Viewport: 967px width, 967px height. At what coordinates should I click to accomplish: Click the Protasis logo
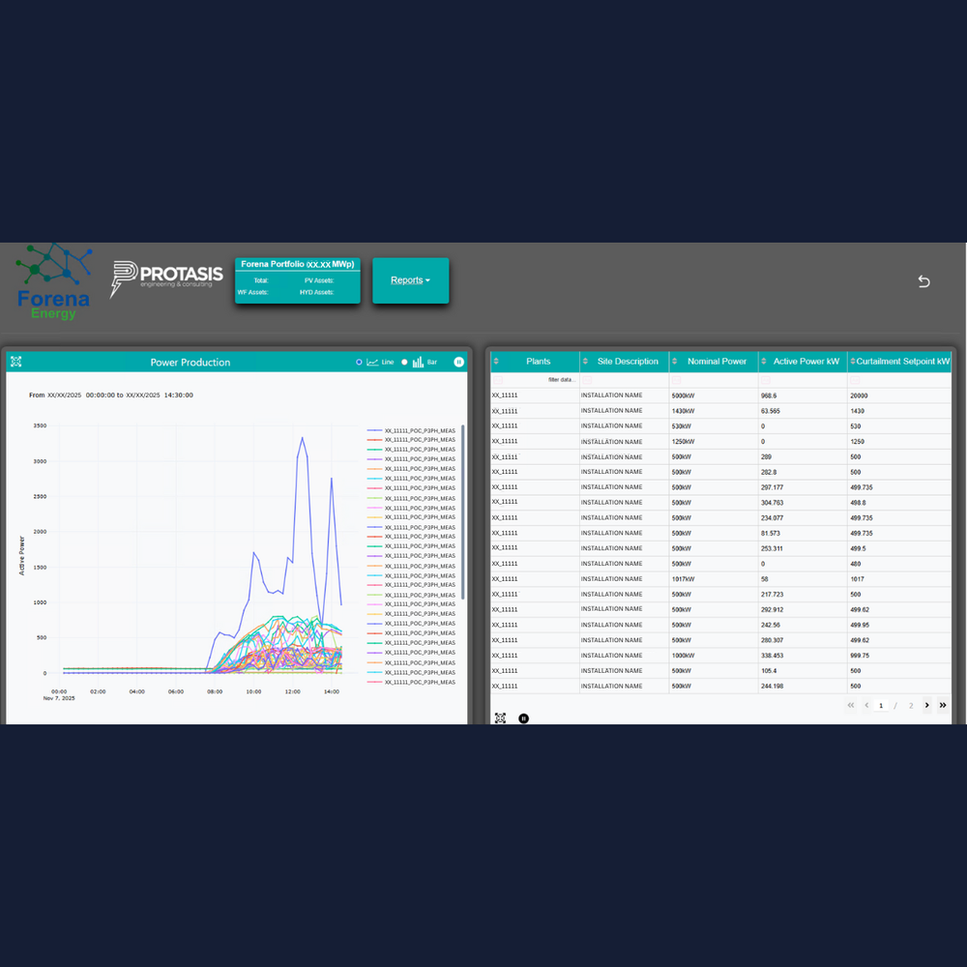(166, 278)
